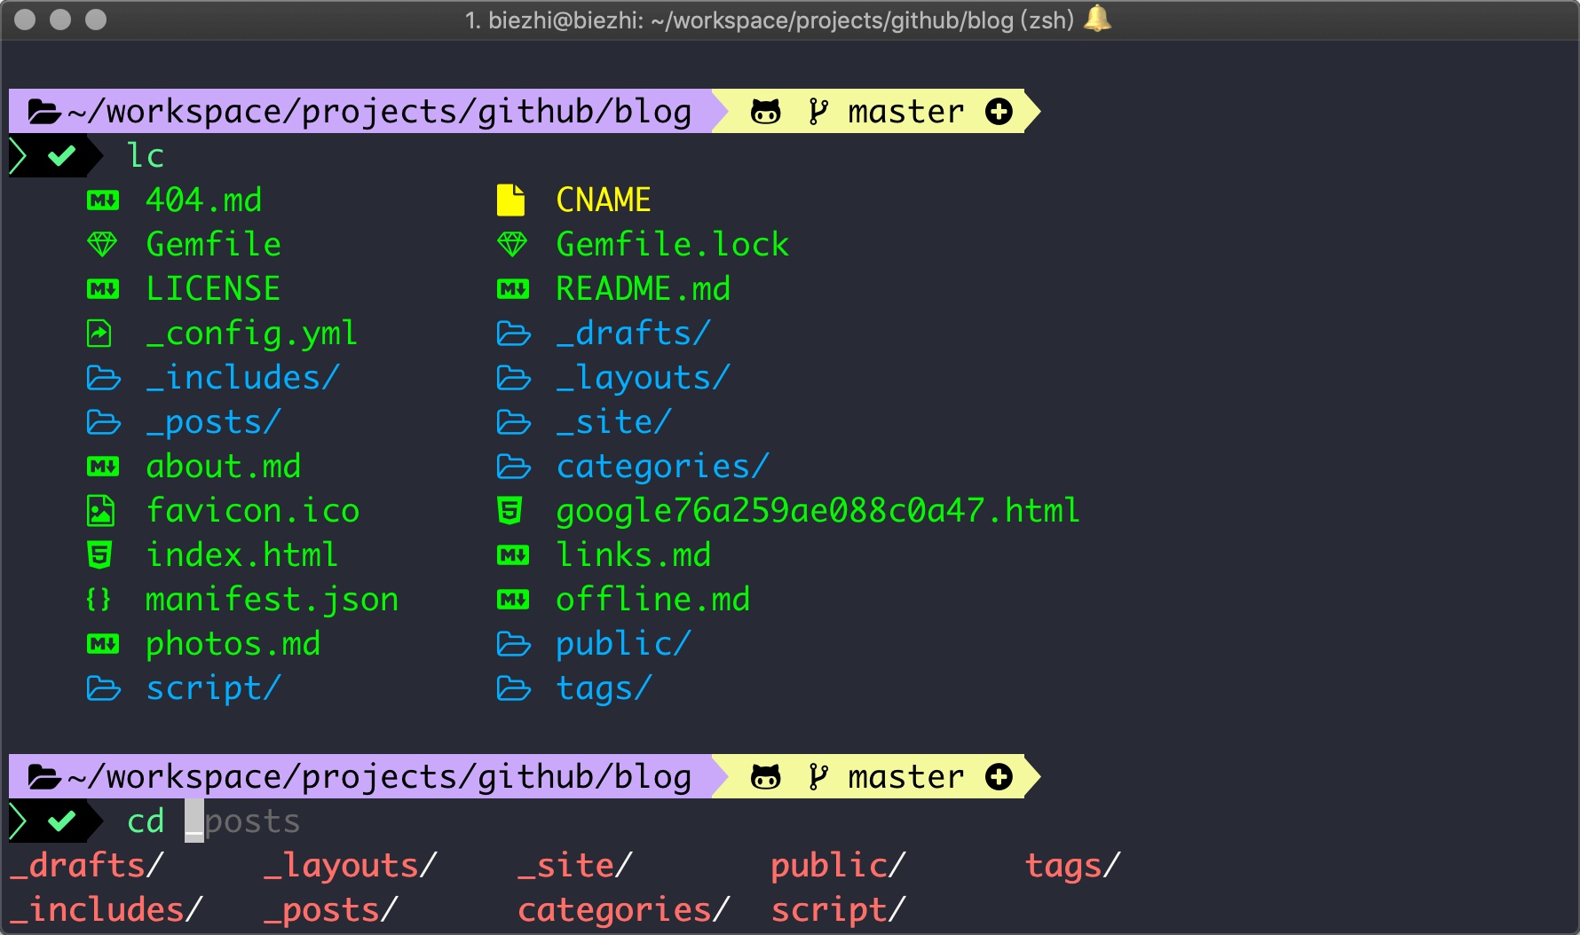Click the yellow file icon beside CNAME

click(x=510, y=200)
